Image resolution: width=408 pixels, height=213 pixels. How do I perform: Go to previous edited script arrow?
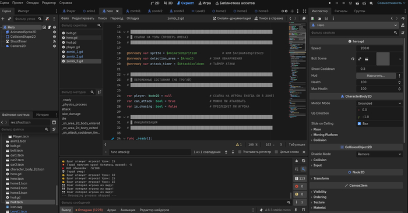(290, 19)
